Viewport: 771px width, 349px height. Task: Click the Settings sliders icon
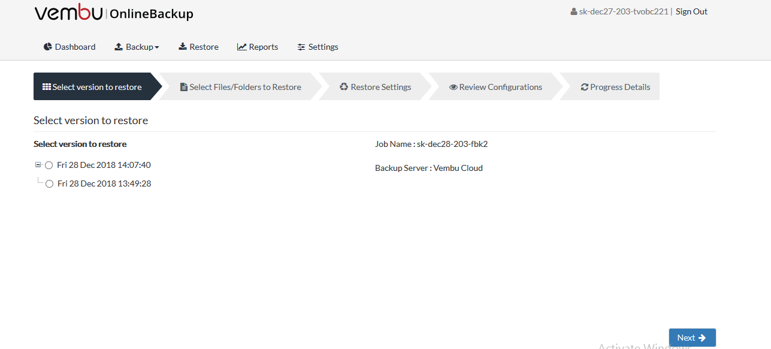tap(301, 47)
